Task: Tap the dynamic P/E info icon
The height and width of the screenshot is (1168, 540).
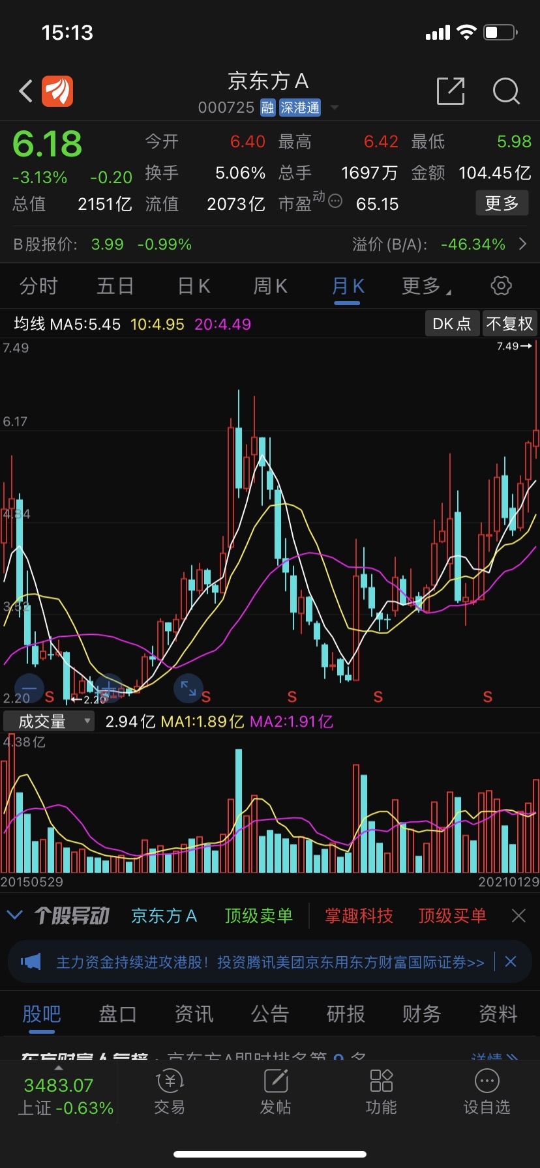Action: 335,201
